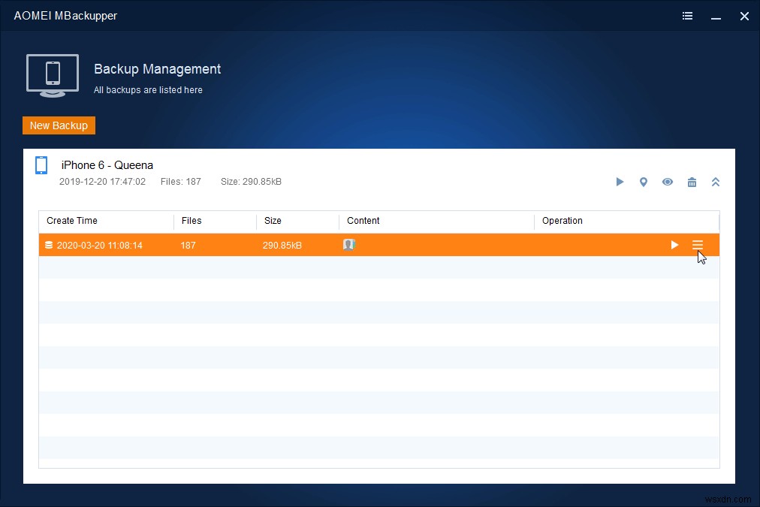Select the iPhone 6 - Queena backup title
The height and width of the screenshot is (507, 760).
click(x=106, y=164)
